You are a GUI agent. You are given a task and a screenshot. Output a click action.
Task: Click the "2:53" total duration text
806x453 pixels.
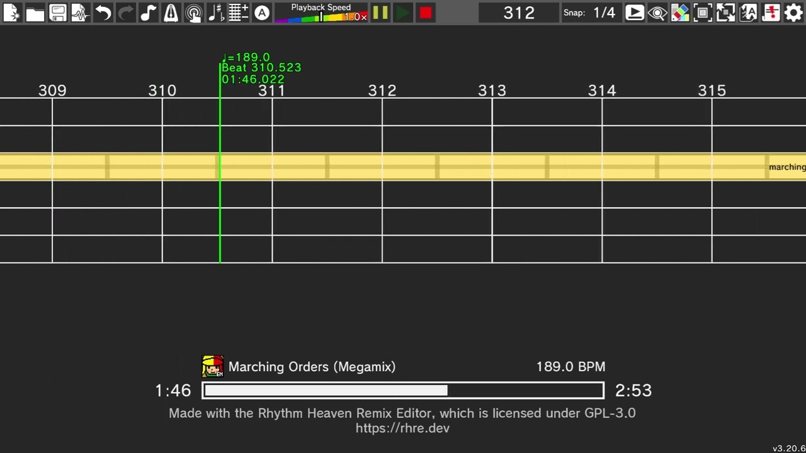[633, 391]
